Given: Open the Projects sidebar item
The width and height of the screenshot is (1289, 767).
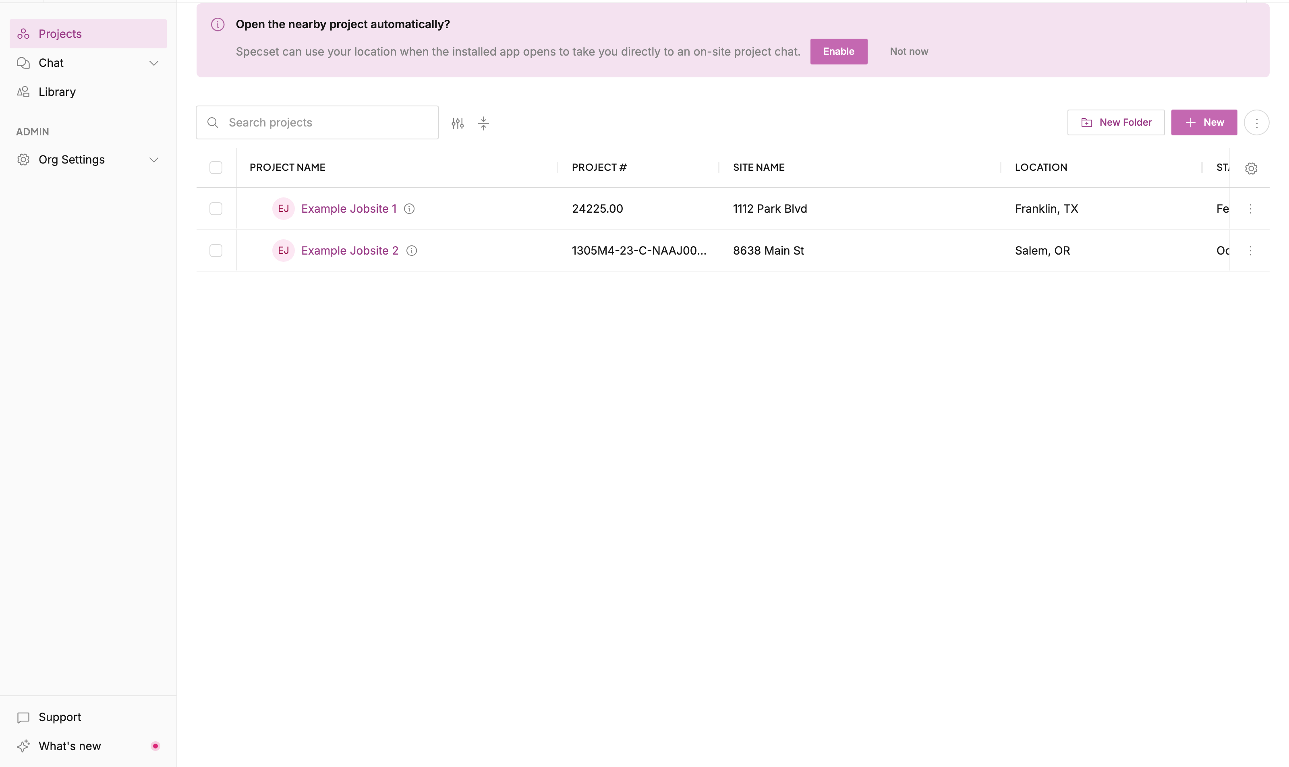Looking at the screenshot, I should [88, 33].
